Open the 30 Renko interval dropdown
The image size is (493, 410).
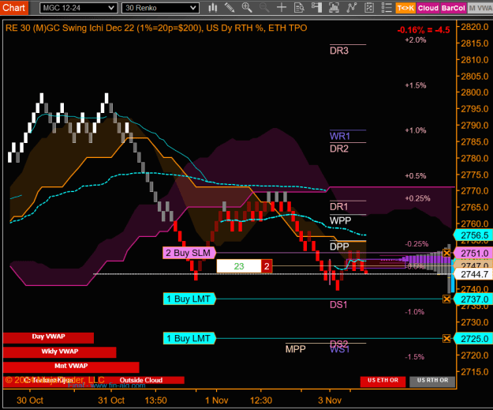(160, 8)
